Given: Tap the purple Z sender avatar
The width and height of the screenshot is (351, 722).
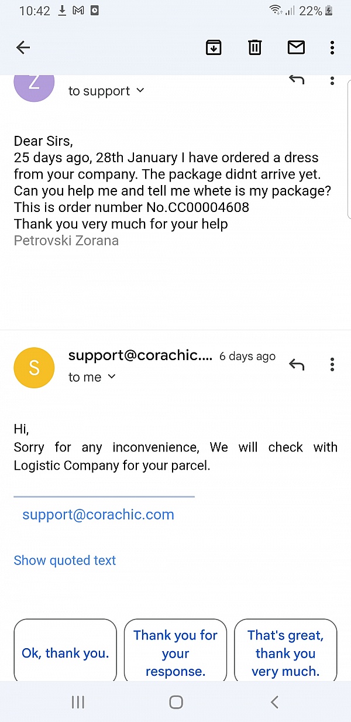Looking at the screenshot, I should 34,85.
